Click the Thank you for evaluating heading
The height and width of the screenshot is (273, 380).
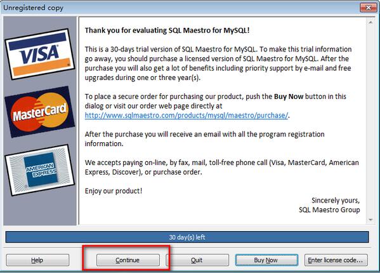[x=167, y=30]
